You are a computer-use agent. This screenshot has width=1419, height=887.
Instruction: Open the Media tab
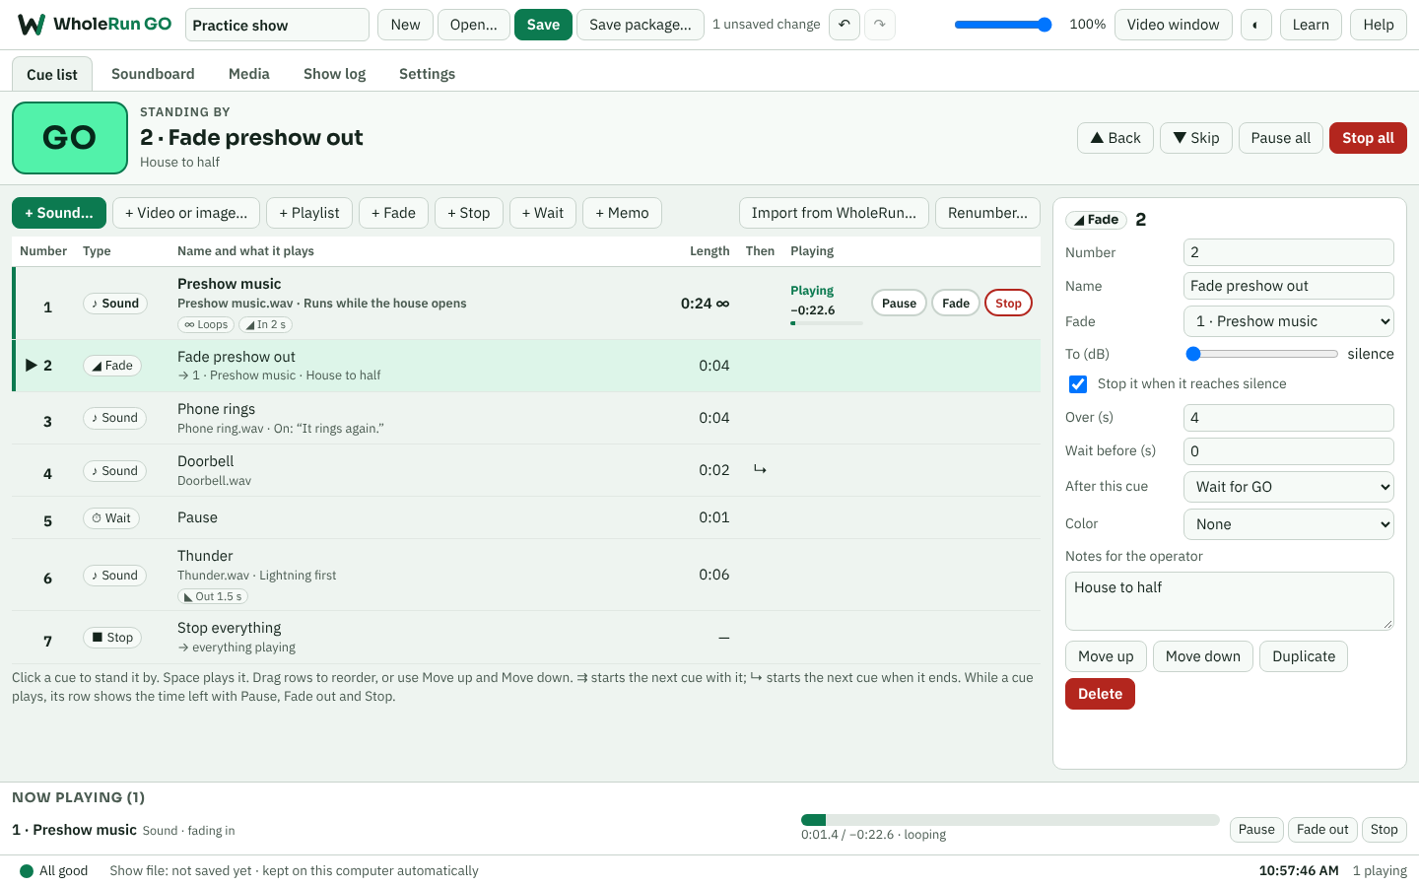click(249, 74)
